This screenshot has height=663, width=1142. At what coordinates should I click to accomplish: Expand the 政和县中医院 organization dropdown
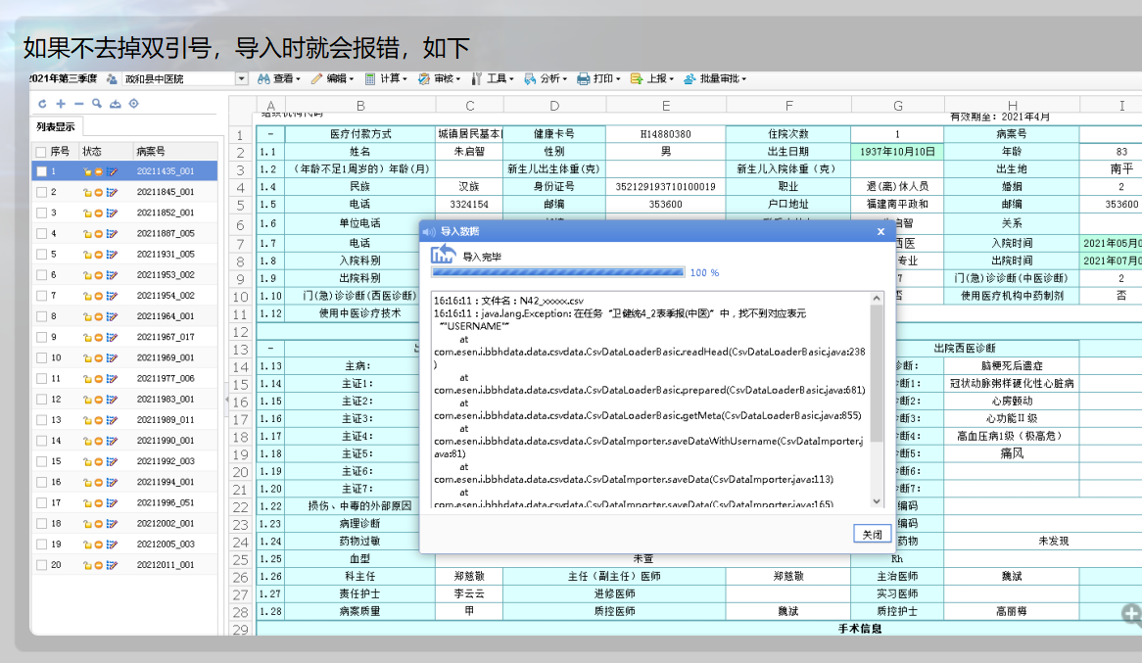click(242, 78)
